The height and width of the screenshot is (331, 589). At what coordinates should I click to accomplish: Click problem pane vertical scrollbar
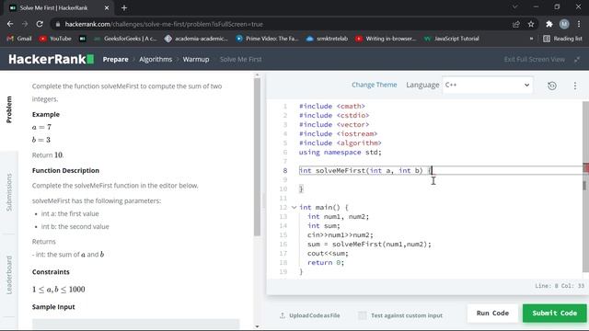257,157
